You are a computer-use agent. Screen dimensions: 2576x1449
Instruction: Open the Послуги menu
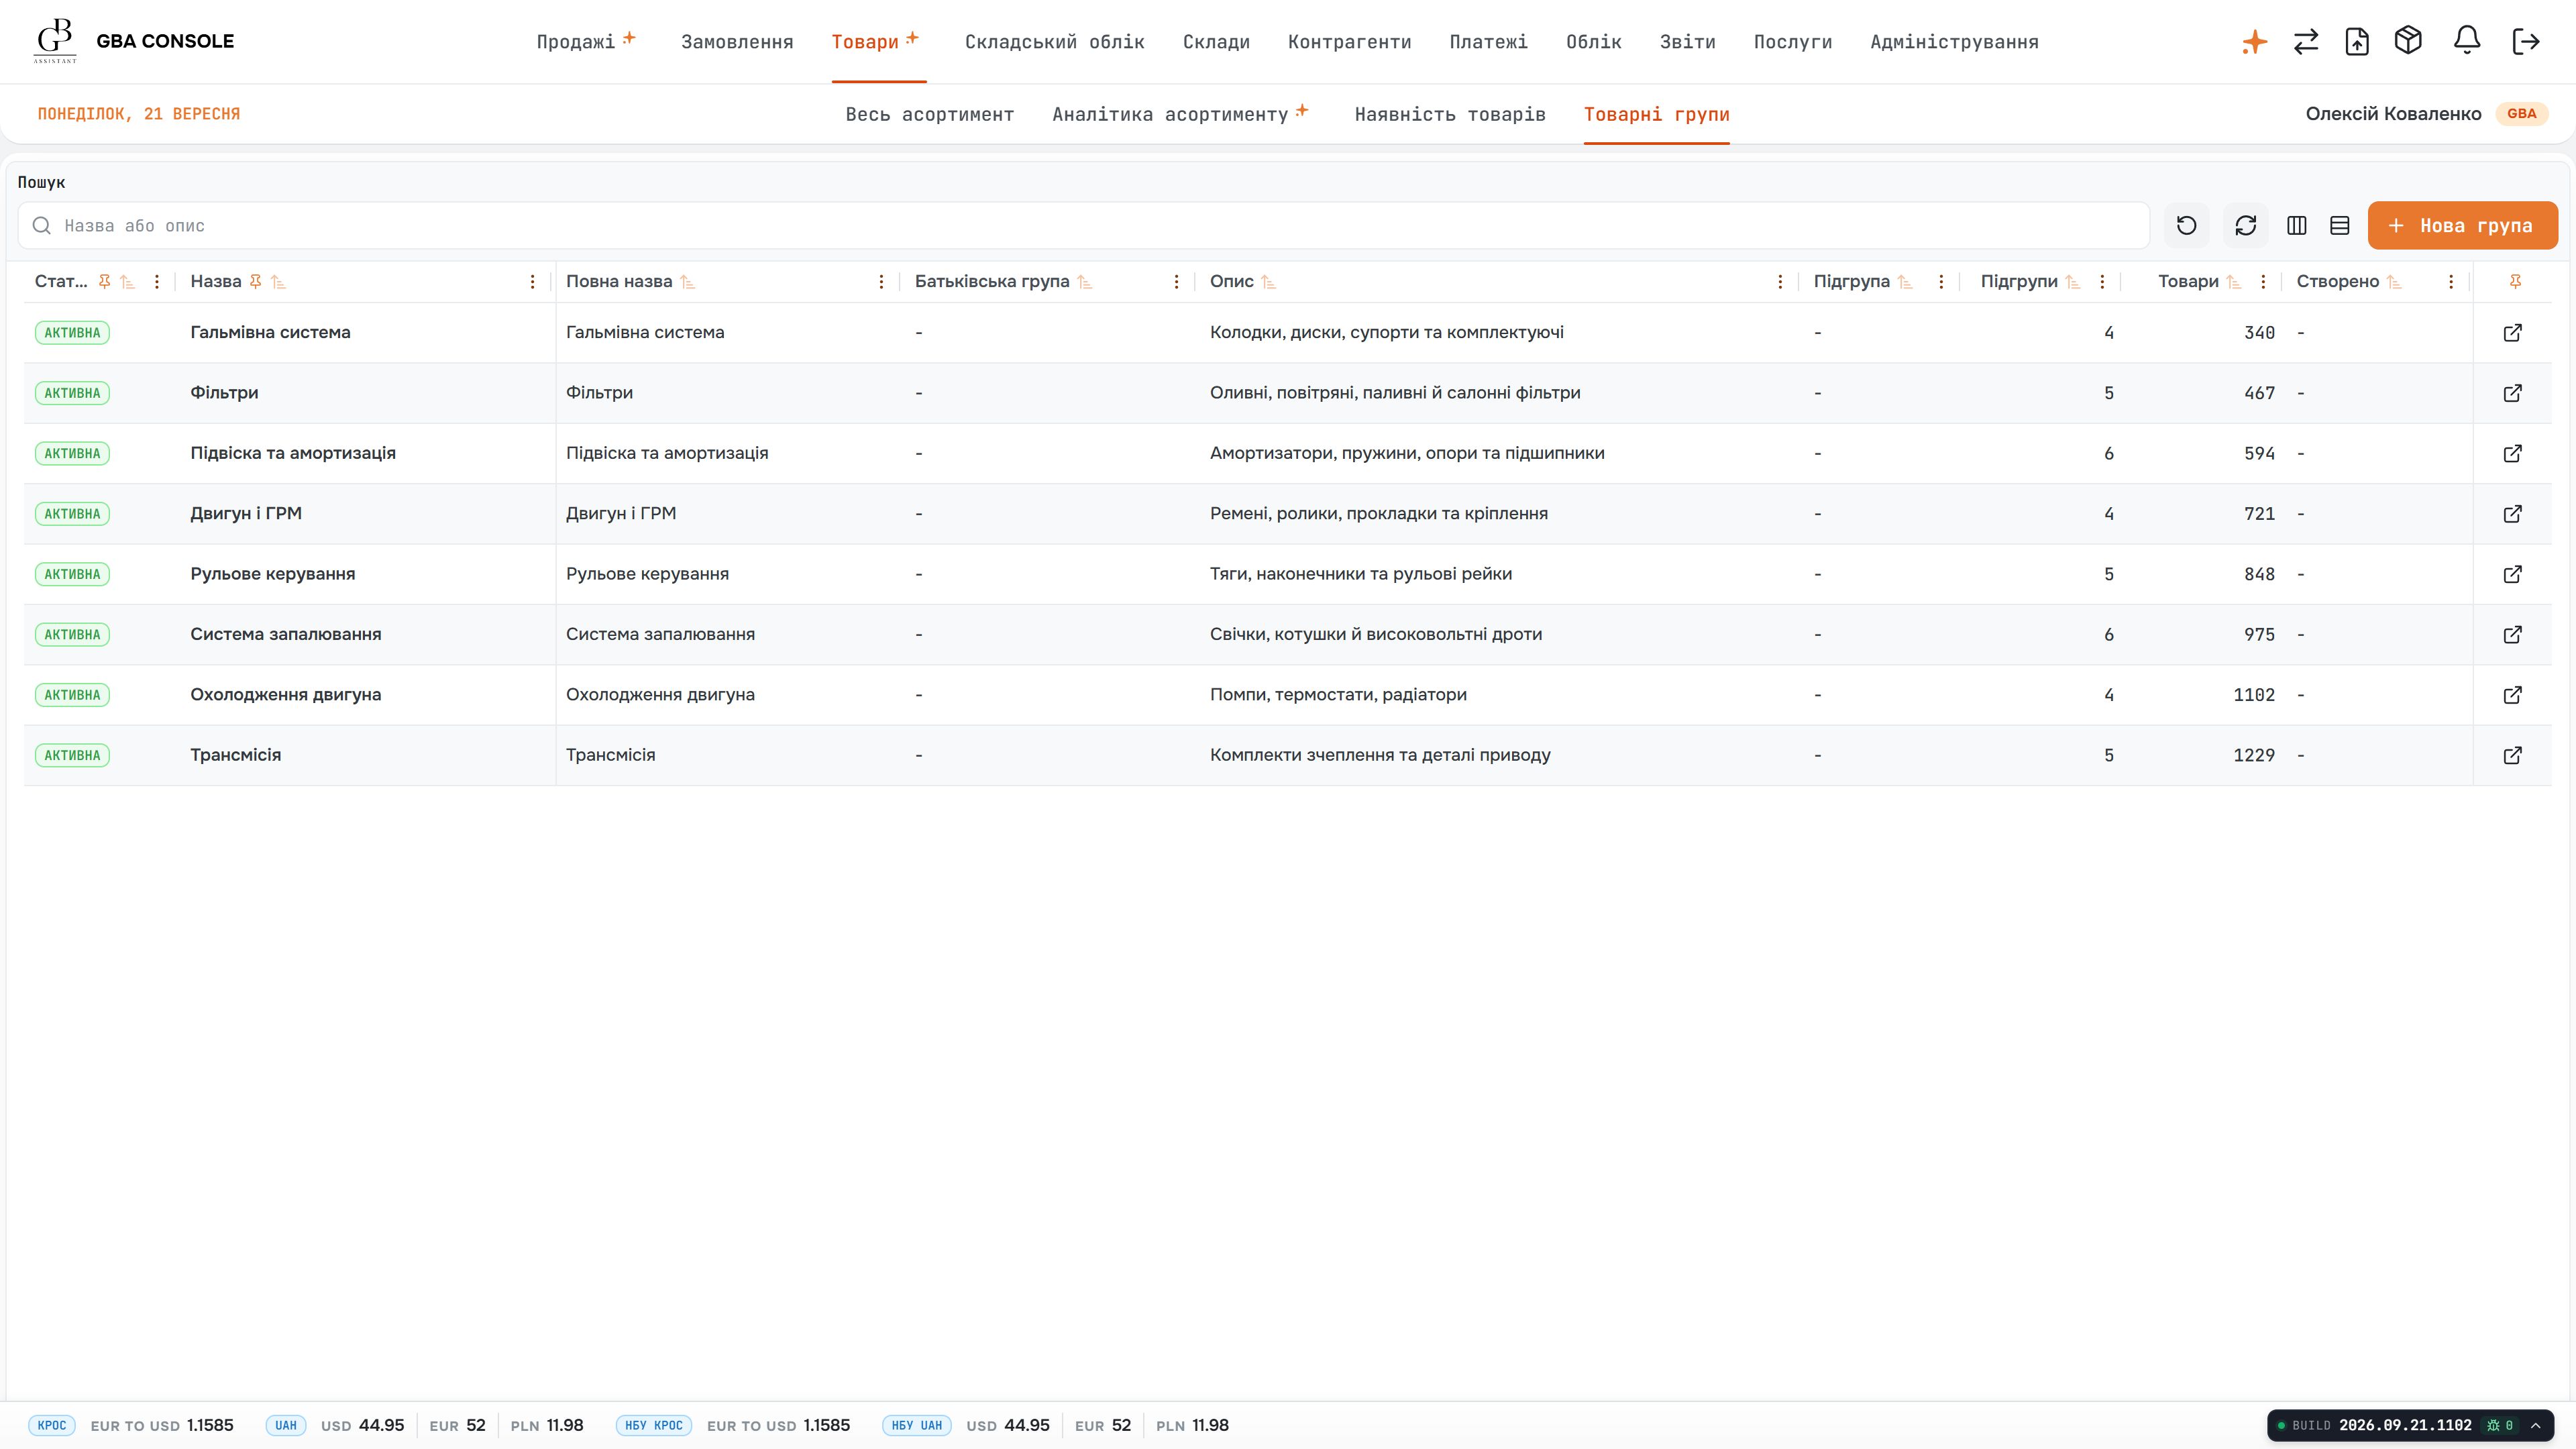[x=1793, y=42]
